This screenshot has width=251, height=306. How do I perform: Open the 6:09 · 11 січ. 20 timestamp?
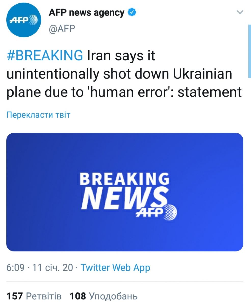[x=39, y=268]
